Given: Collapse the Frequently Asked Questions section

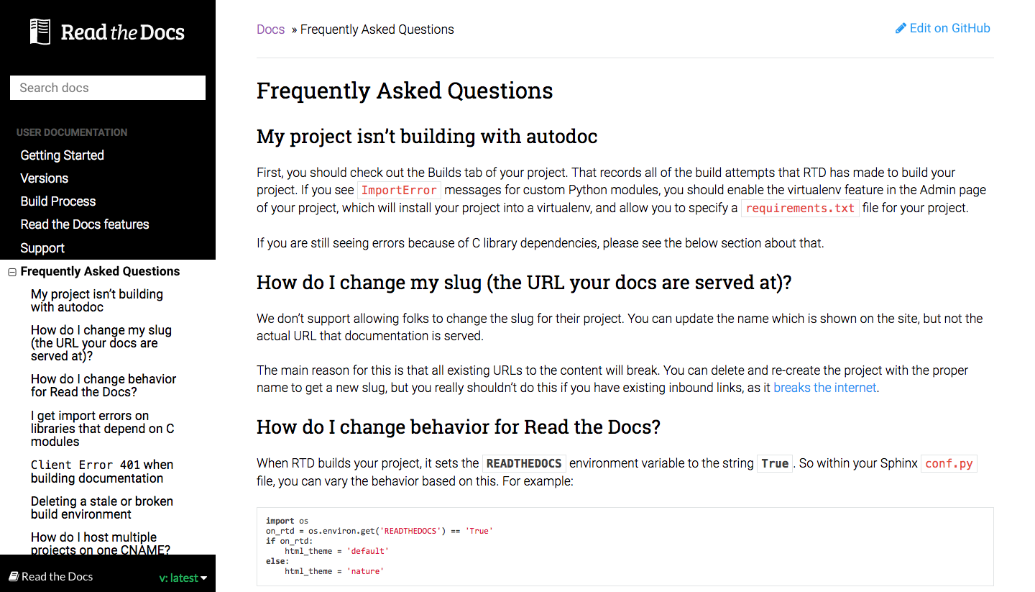Looking at the screenshot, I should [x=11, y=272].
